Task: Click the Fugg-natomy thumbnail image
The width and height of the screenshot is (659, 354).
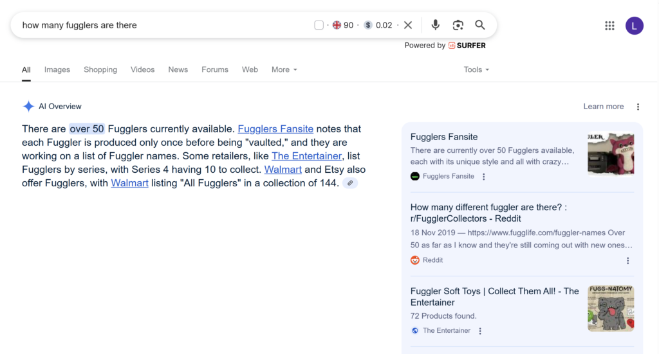Action: pos(611,308)
